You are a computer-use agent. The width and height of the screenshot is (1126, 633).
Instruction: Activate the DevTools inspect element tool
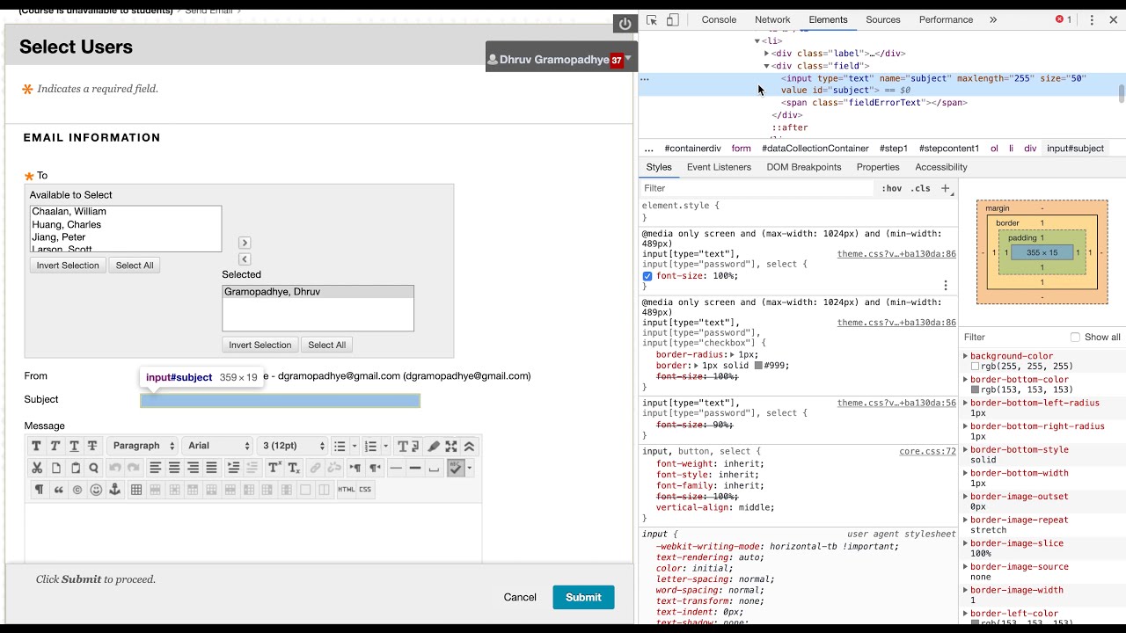pos(652,19)
